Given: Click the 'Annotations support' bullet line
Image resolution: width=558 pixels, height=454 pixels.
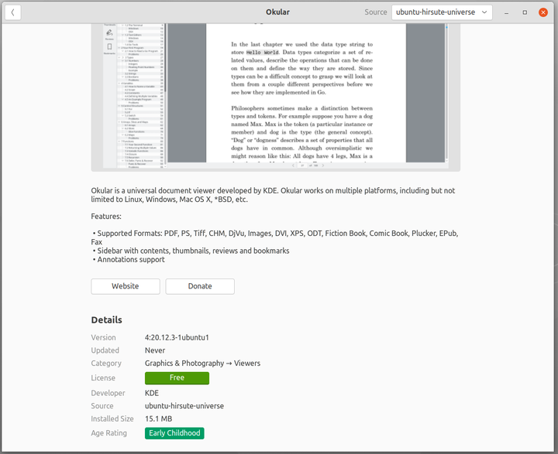Looking at the screenshot, I should [x=129, y=260].
